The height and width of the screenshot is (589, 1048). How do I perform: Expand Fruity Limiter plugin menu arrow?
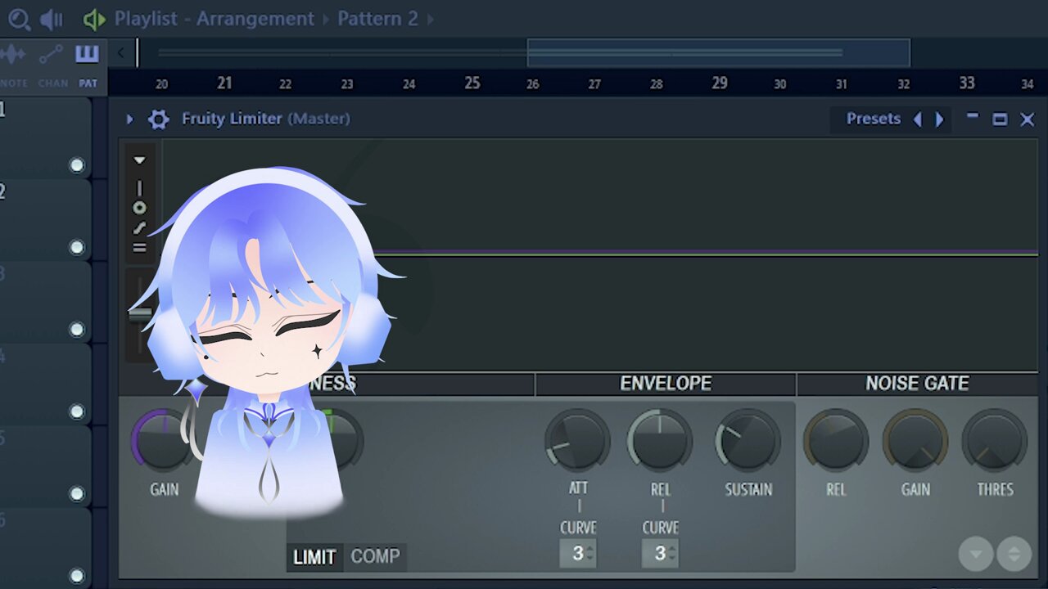(129, 119)
